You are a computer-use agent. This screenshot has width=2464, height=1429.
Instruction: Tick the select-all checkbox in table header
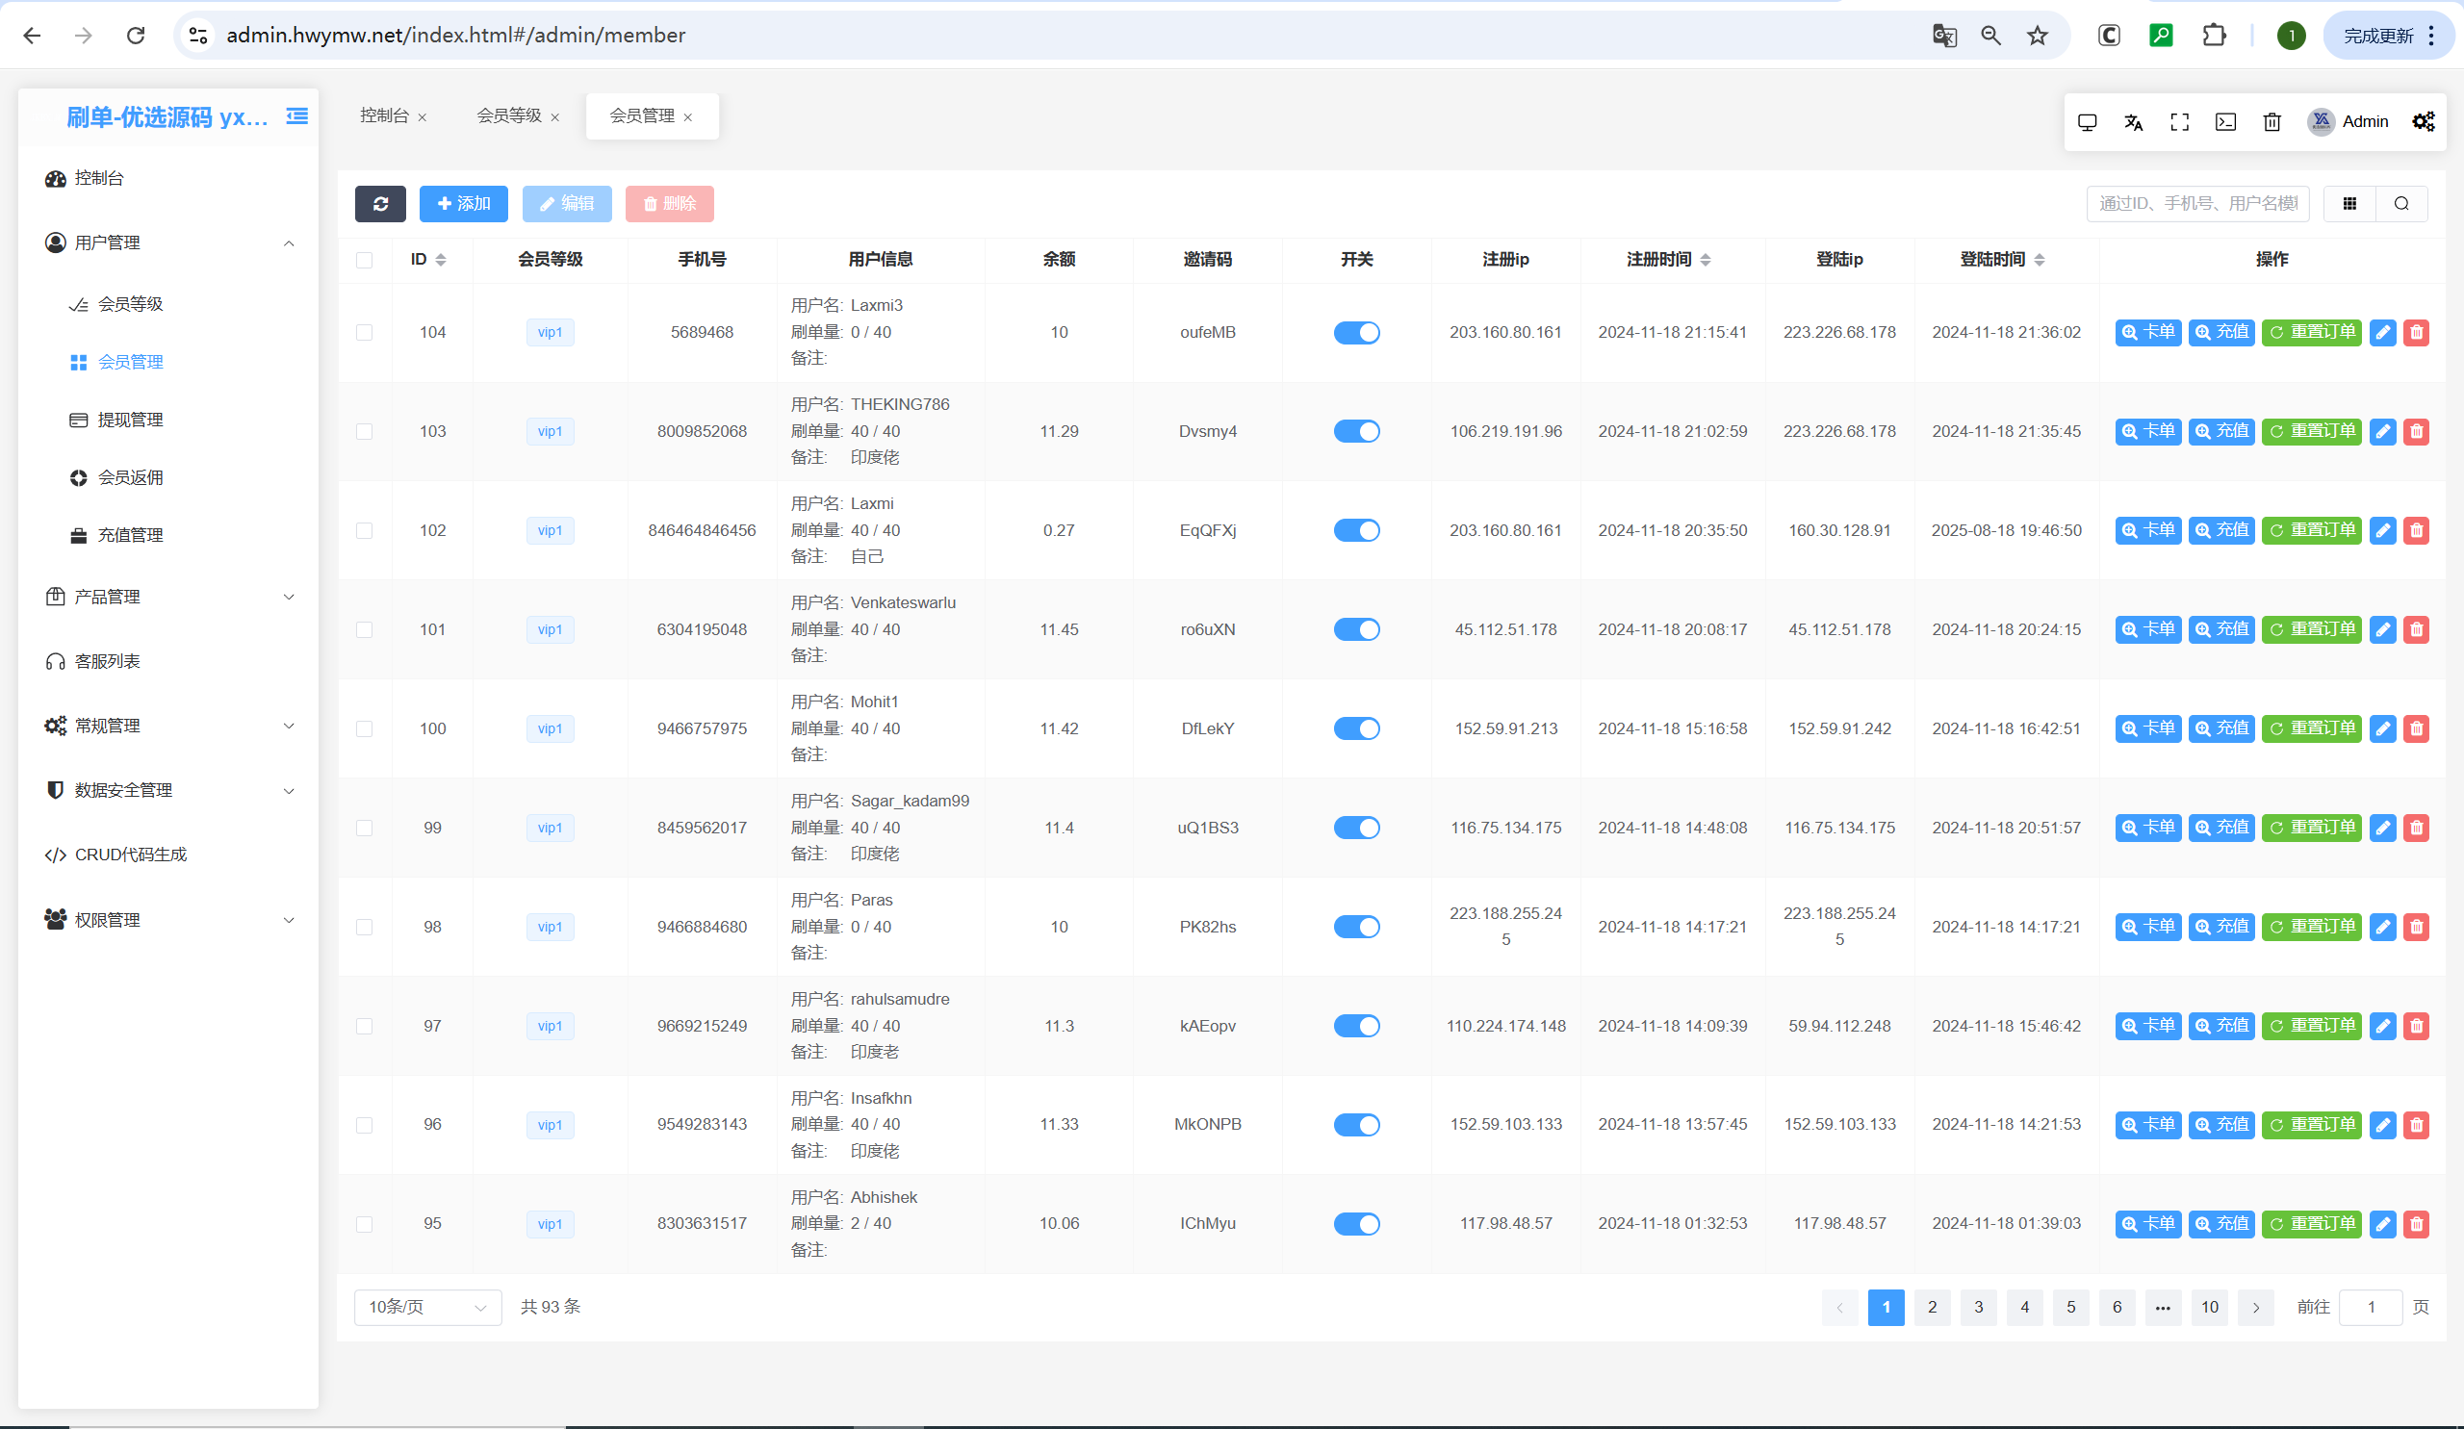365,260
